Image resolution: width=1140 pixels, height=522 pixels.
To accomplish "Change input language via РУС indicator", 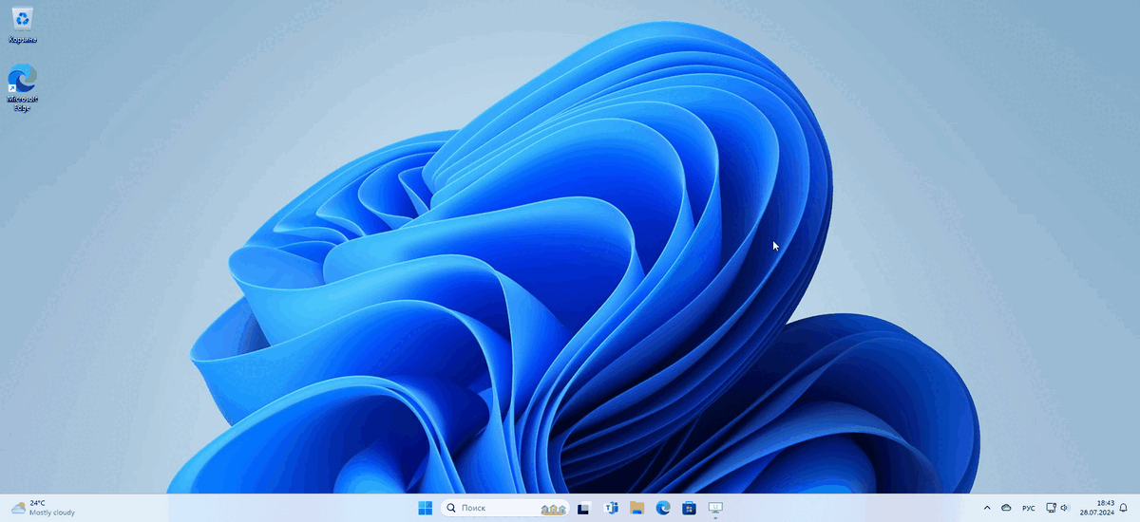I will [x=1029, y=508].
